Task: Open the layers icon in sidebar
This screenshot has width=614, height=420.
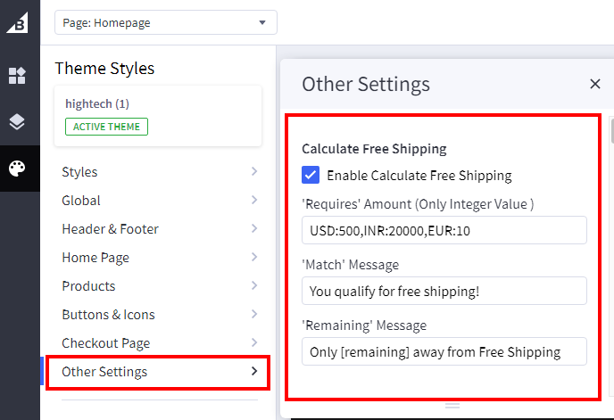Action: point(18,122)
